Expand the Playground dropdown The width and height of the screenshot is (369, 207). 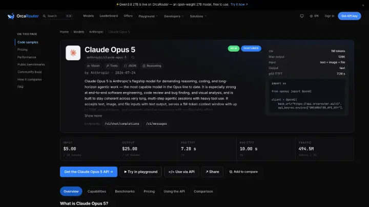[148, 16]
